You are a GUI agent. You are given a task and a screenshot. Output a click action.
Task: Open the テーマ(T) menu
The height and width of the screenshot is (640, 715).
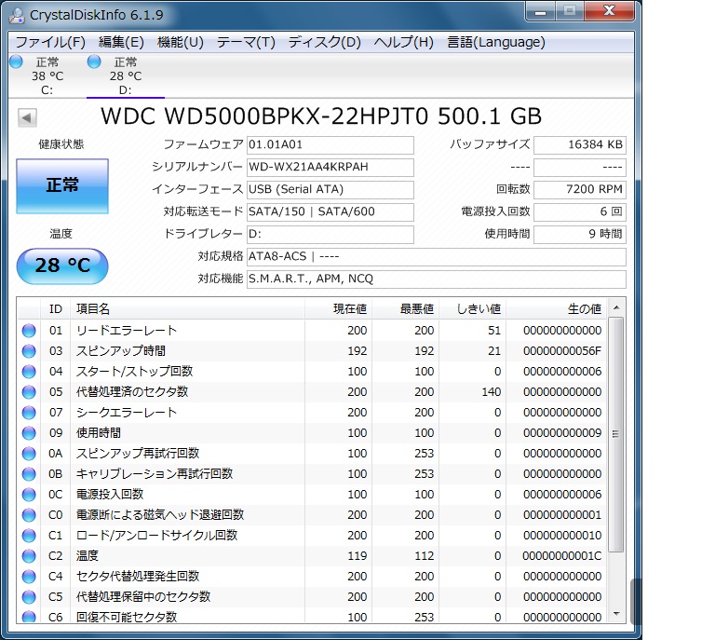246,42
